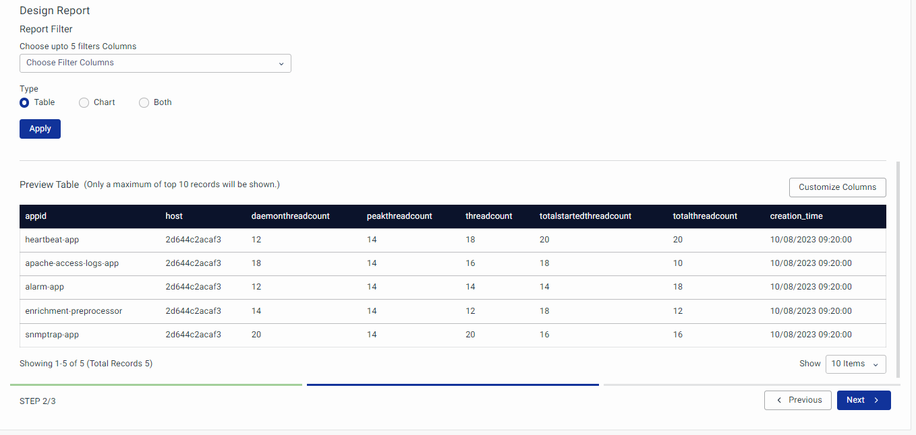Viewport: 916px width, 435px height.
Task: Select the Table radio button
Action: coord(24,103)
